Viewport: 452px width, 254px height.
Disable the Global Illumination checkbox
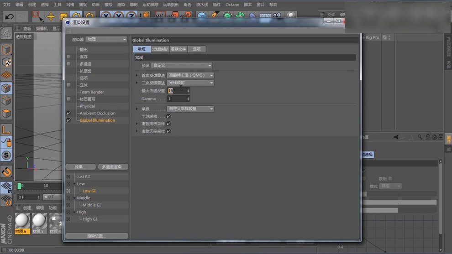[68, 120]
